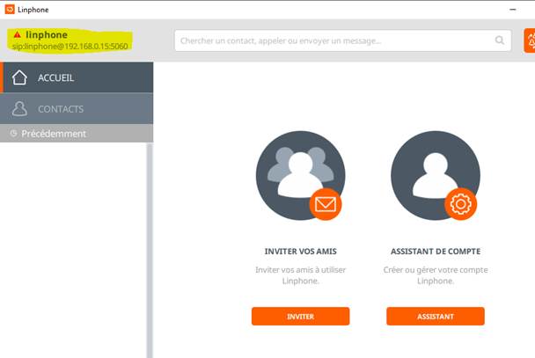Select the Précédemment history header
535x358 pixels.
[x=77, y=134]
